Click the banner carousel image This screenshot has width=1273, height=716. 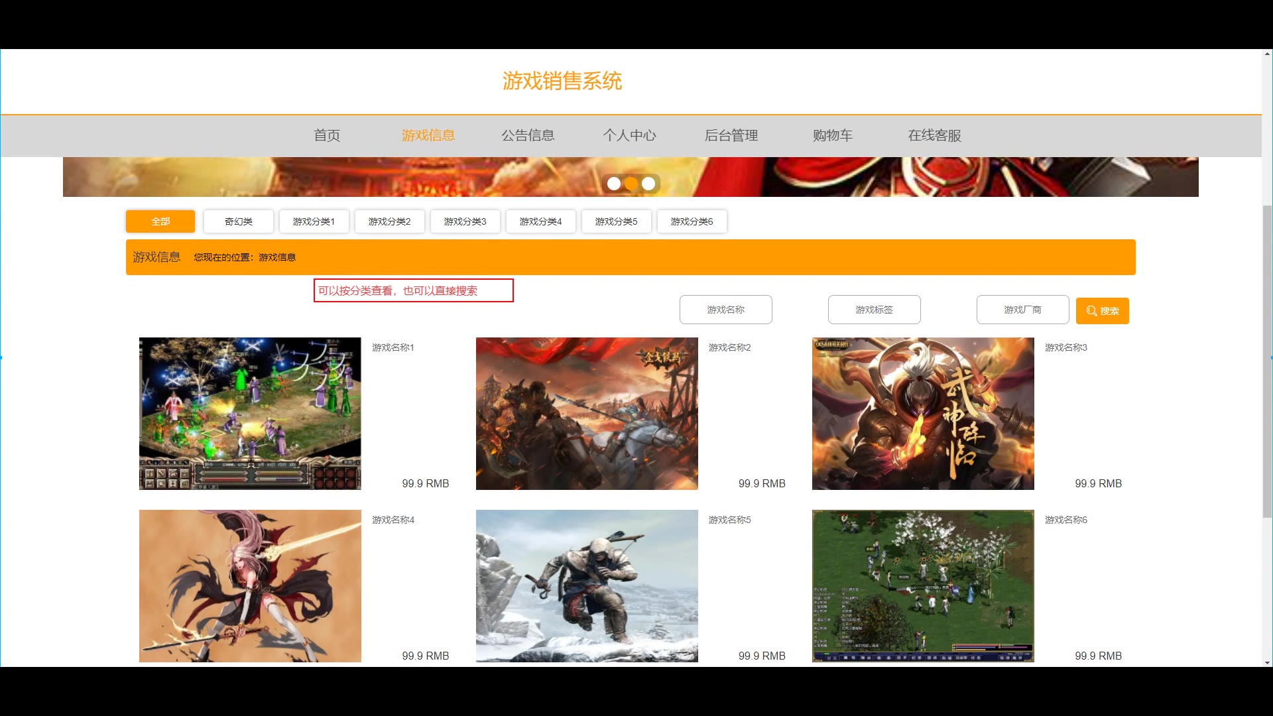pyautogui.click(x=631, y=177)
